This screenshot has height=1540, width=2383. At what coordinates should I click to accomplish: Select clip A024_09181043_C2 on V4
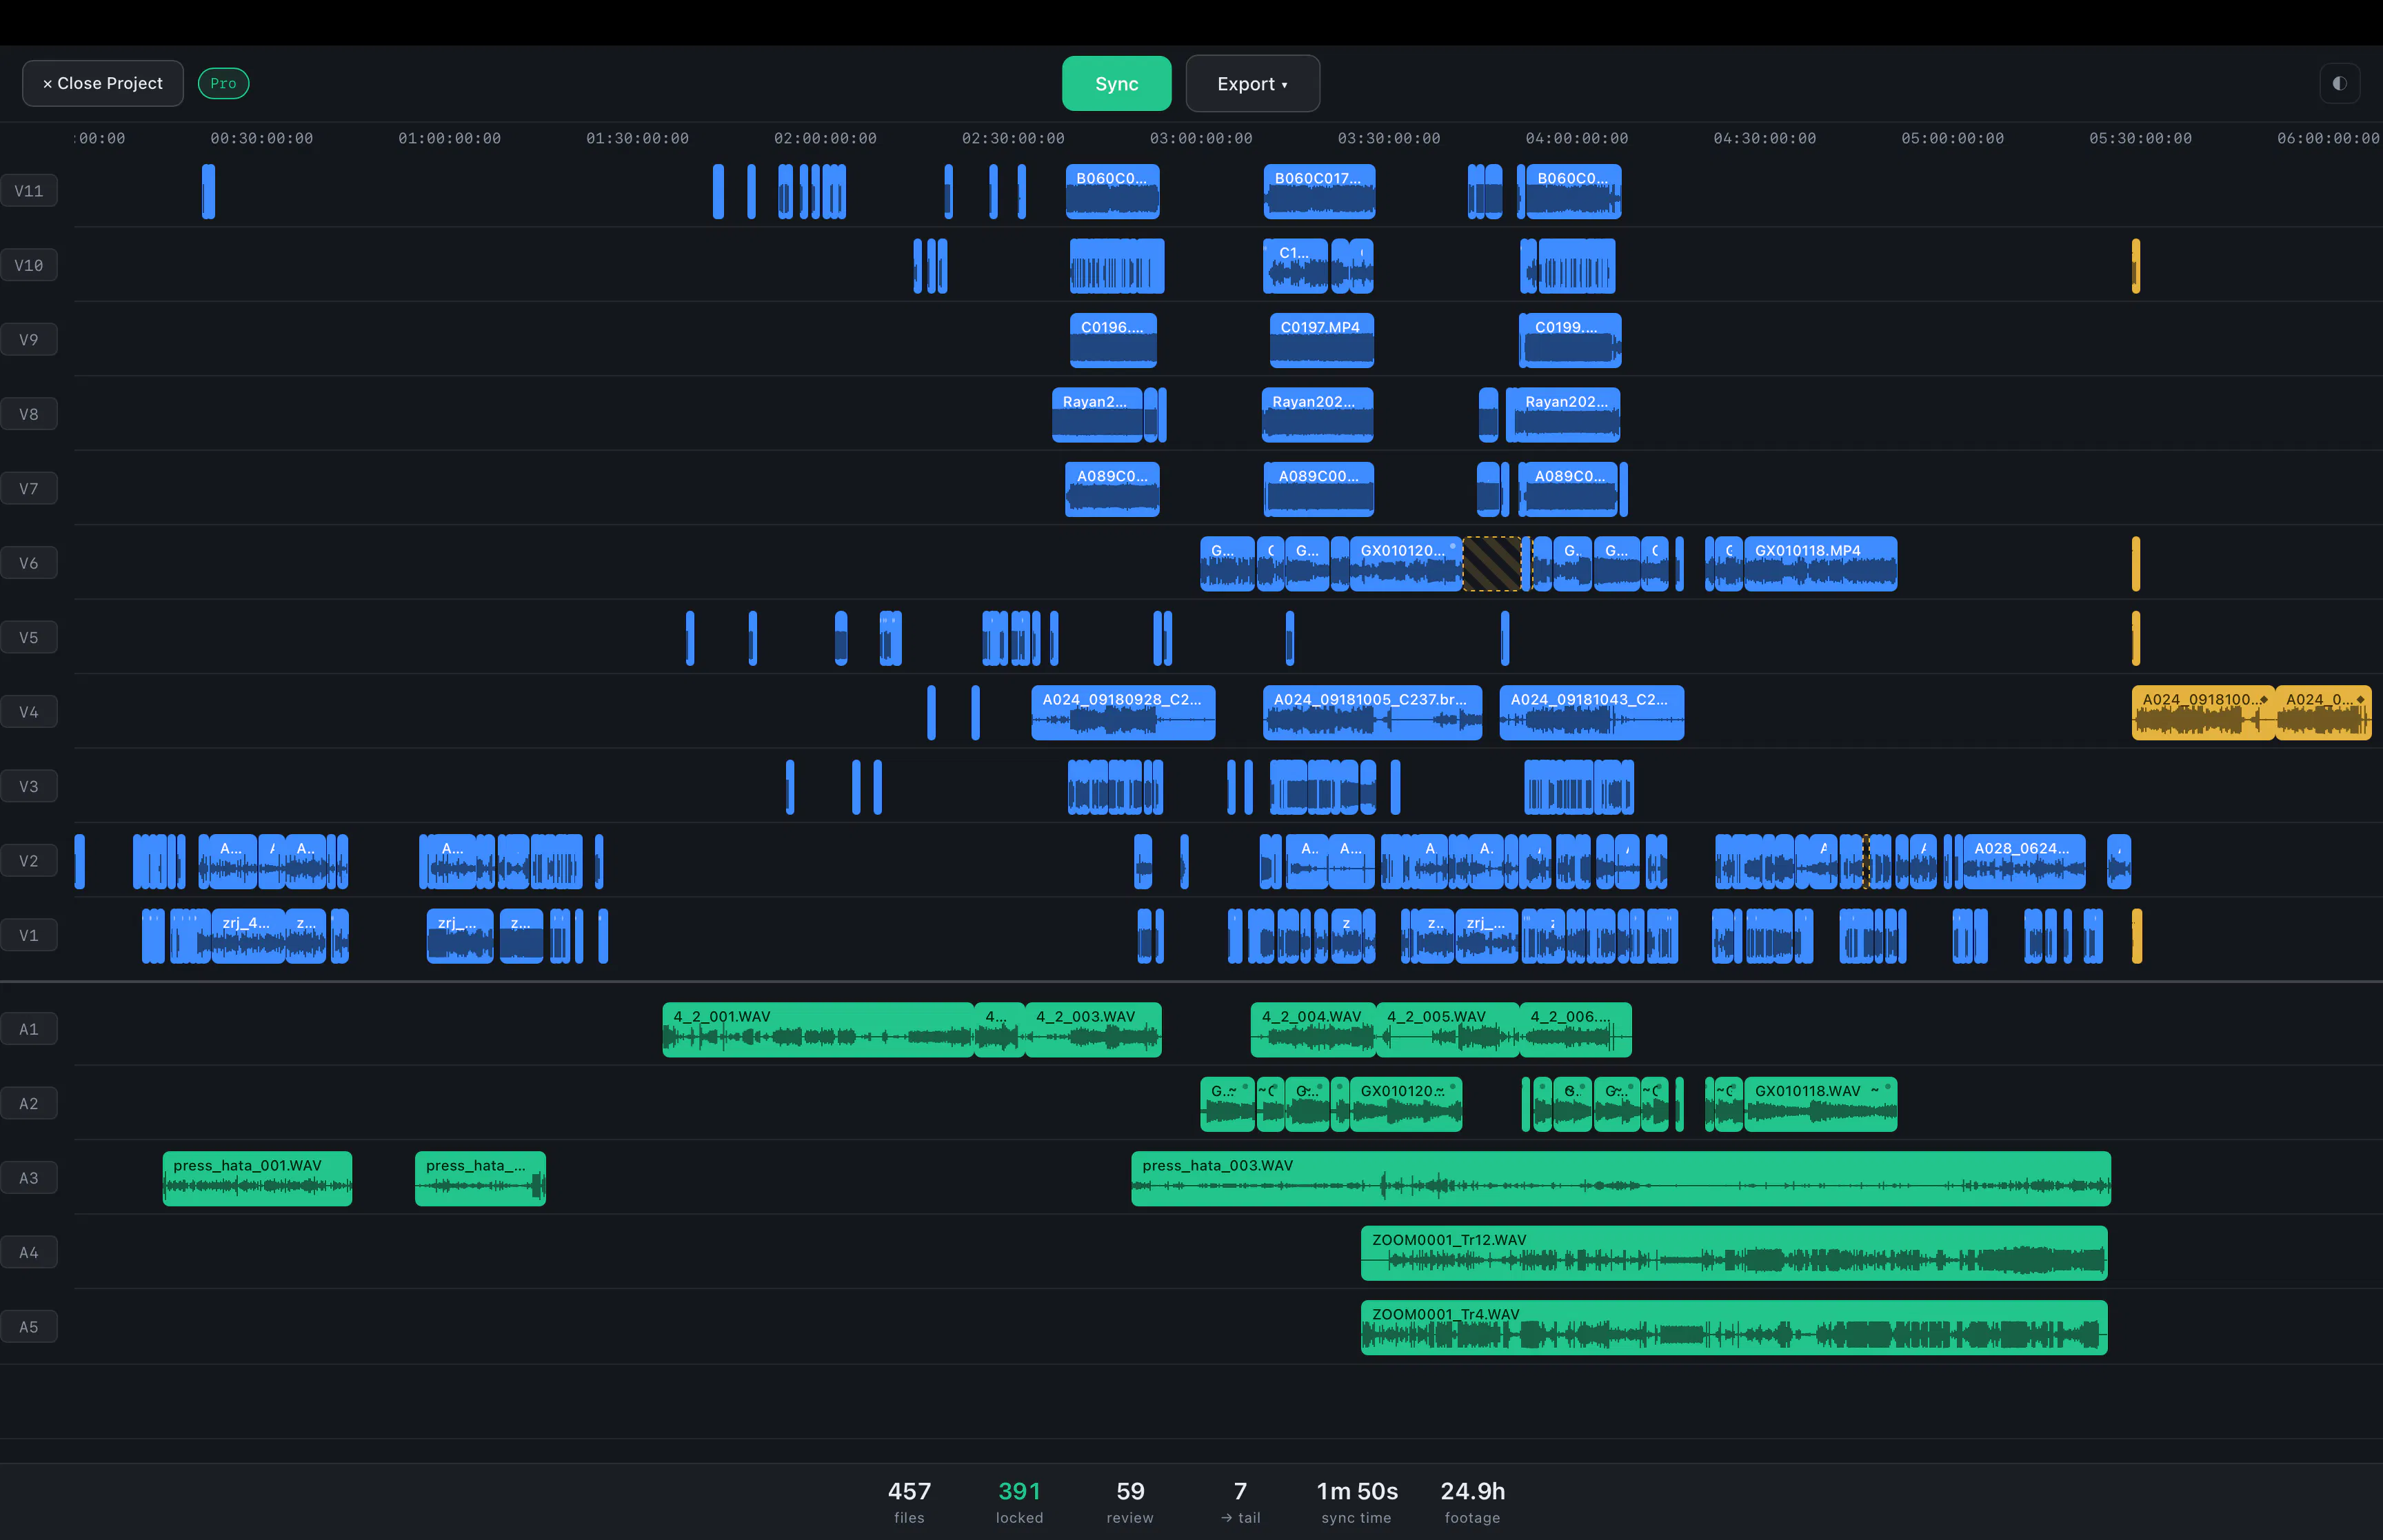coord(1591,712)
